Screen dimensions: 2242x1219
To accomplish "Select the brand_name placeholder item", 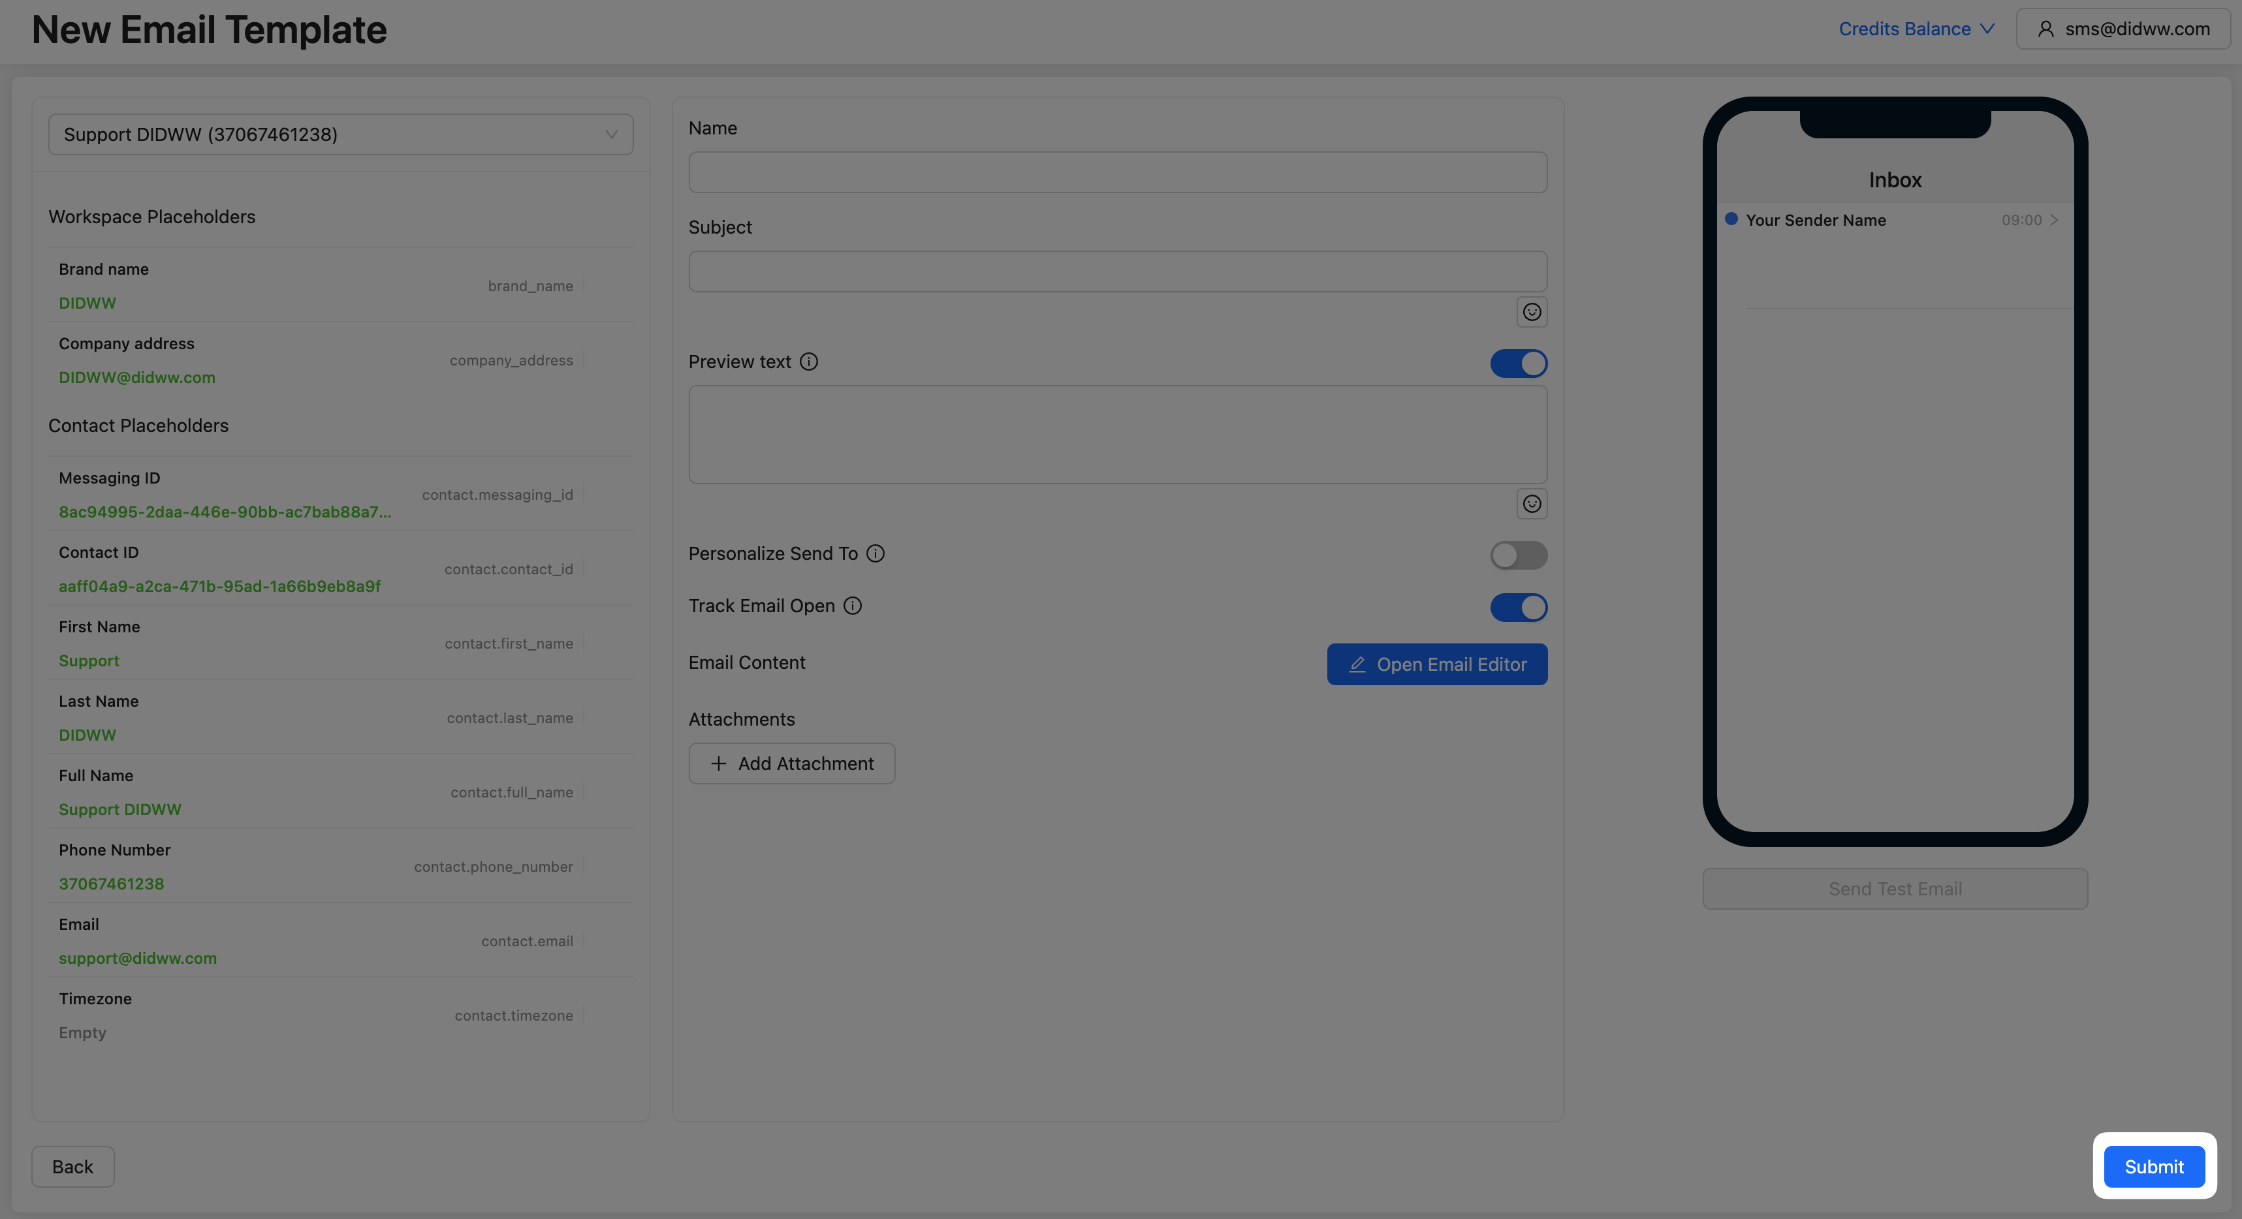I will pos(530,285).
